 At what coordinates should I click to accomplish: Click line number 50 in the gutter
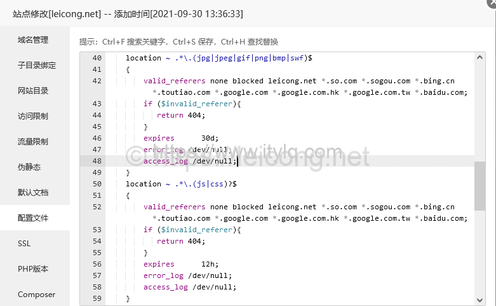(x=97, y=184)
